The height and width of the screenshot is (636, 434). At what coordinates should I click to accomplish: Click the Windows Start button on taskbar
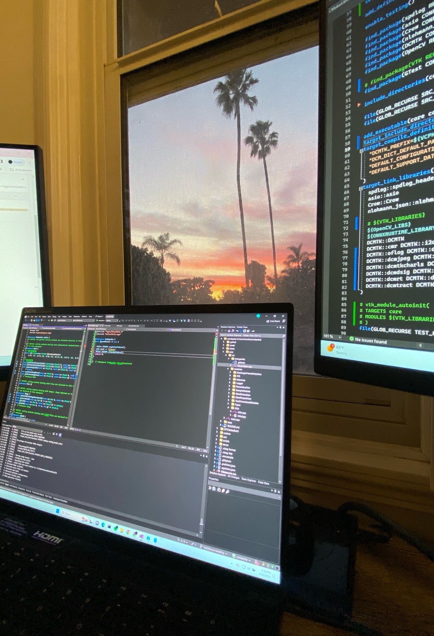point(58,511)
